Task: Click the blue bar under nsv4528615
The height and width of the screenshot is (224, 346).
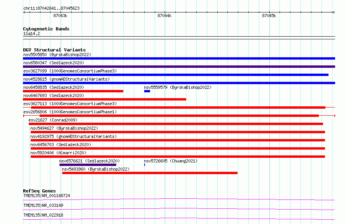Action: [x=179, y=83]
